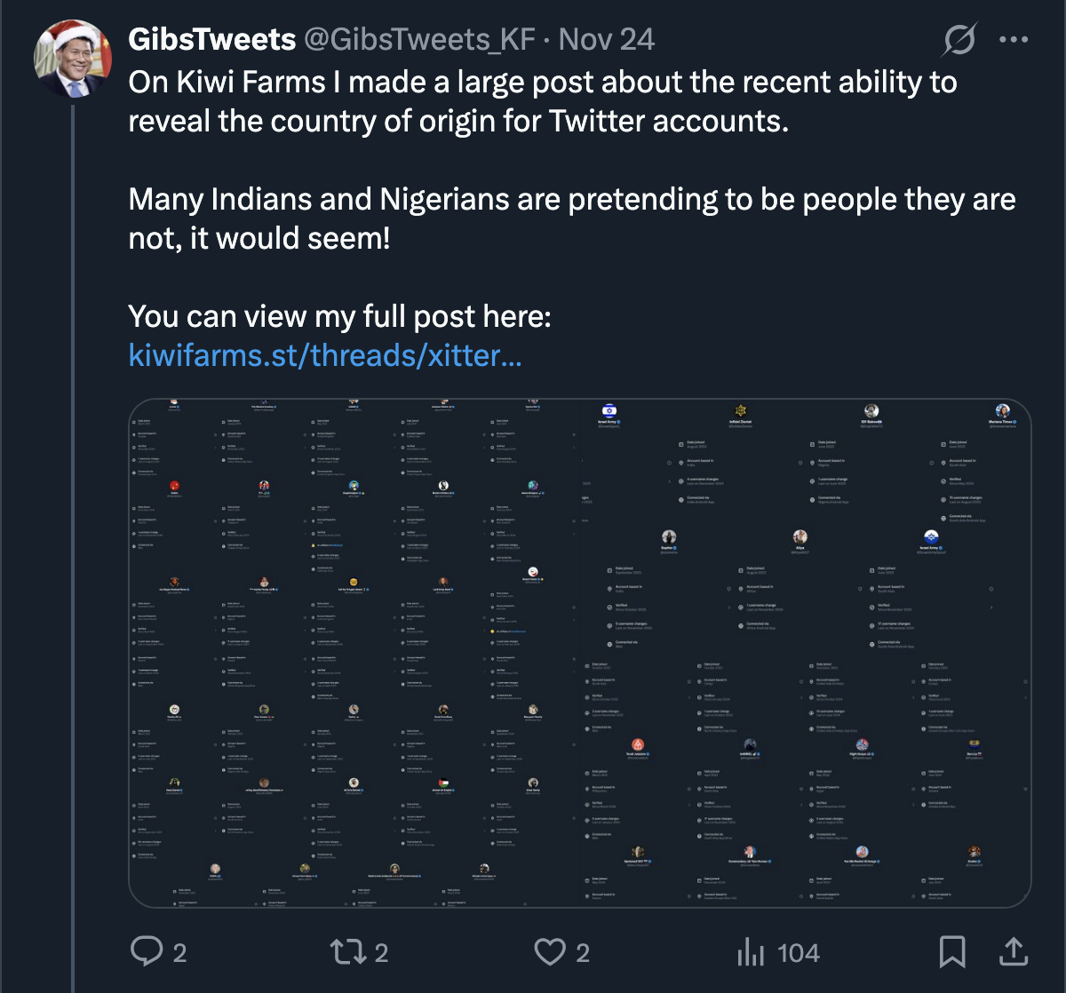Open the GibsTweets display name profile
The height and width of the screenshot is (993, 1066).
click(x=212, y=39)
